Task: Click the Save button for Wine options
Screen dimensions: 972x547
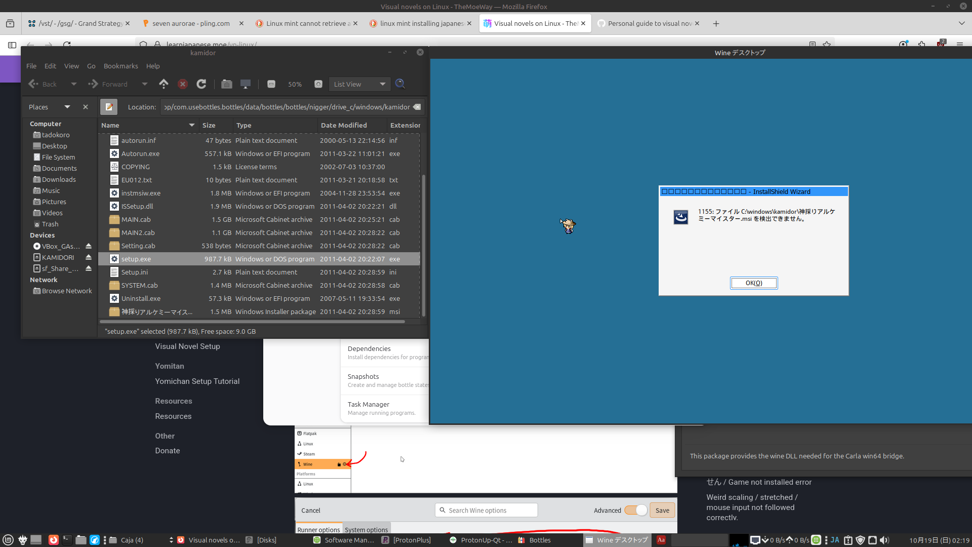Action: click(662, 510)
